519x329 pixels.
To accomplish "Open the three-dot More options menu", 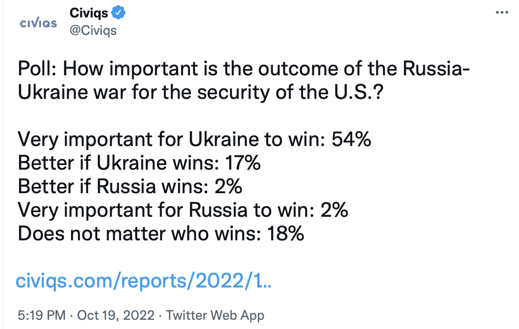I will 502,12.
